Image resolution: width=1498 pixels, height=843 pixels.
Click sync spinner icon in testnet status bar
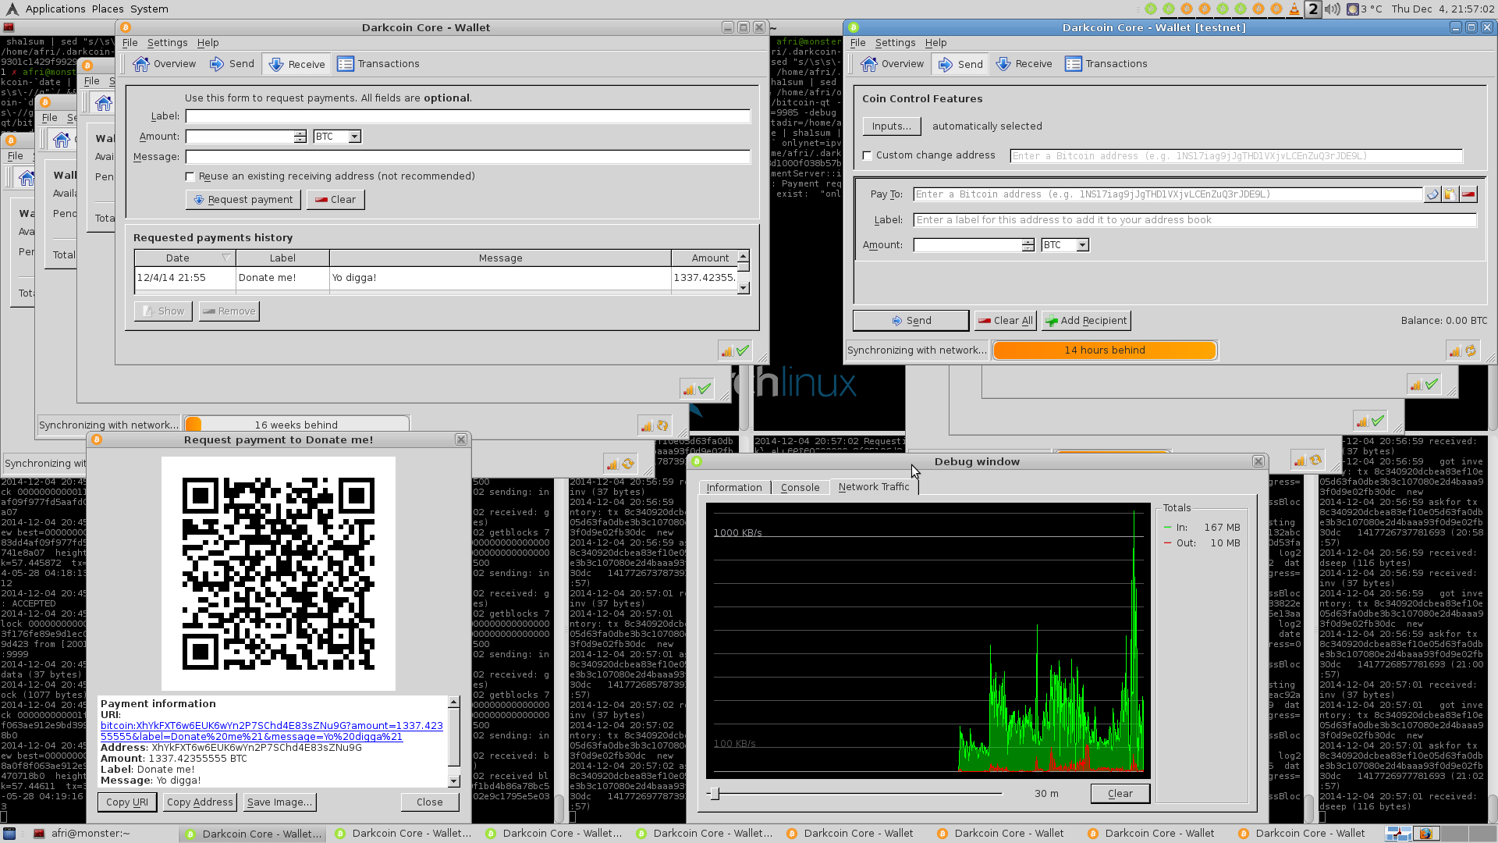pos(1471,351)
